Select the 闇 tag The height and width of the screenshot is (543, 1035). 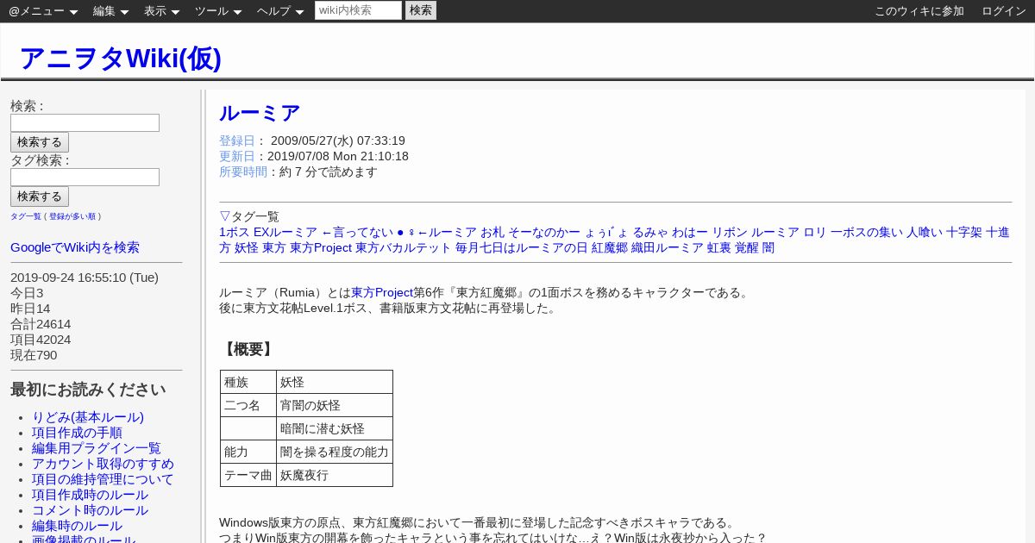[768, 247]
